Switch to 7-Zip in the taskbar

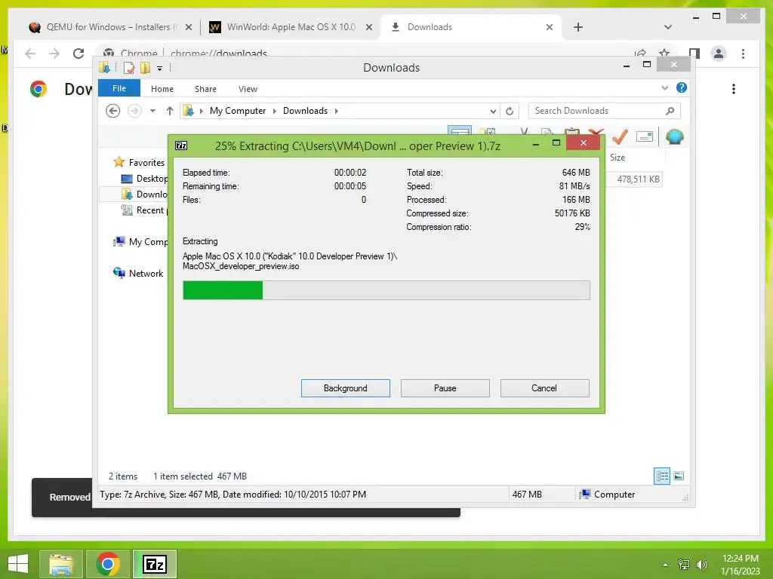[x=154, y=564]
